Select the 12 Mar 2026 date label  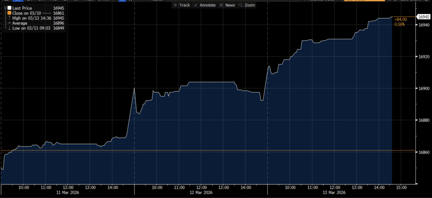[x=200, y=192]
